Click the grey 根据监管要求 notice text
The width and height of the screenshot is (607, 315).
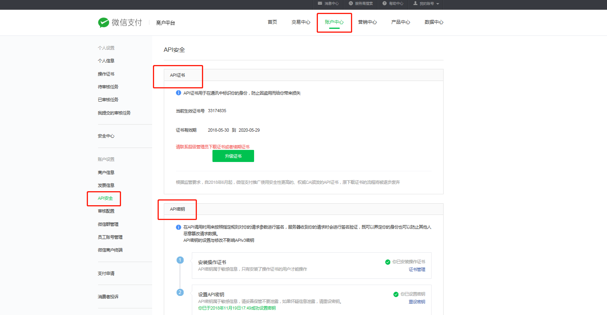pyautogui.click(x=288, y=182)
